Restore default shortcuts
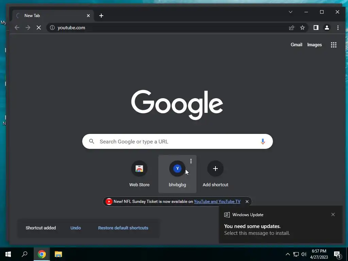 [x=123, y=228]
